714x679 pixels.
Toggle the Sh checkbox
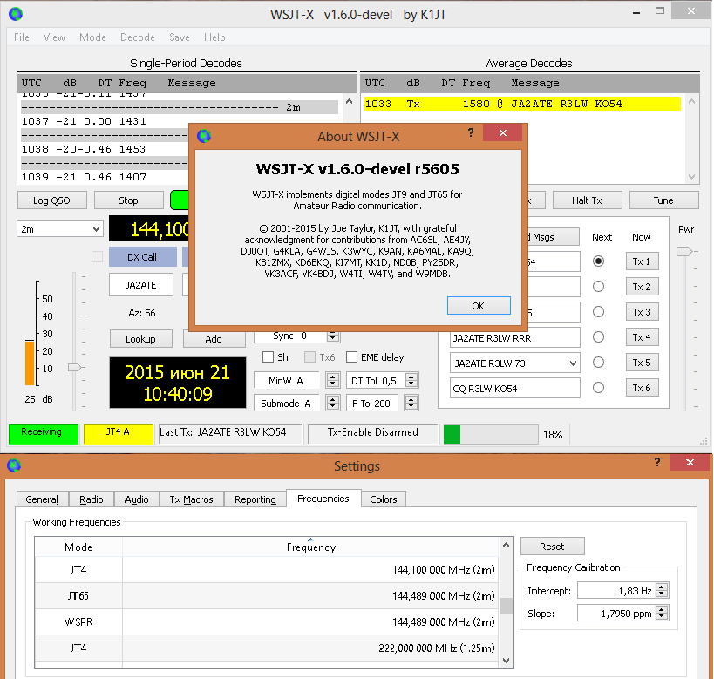coord(269,356)
